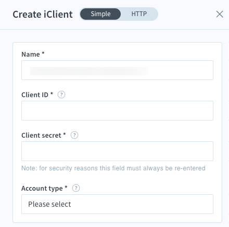
Task: Focus the Name input field
Action: click(117, 70)
